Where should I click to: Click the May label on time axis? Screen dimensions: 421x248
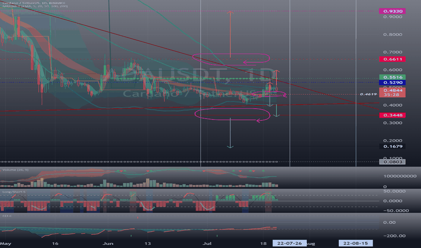[5, 243]
